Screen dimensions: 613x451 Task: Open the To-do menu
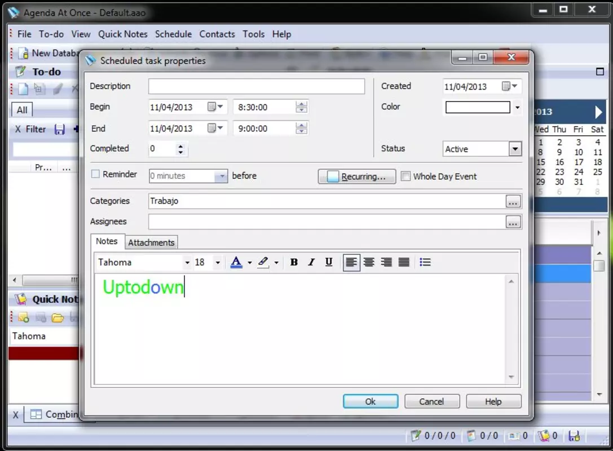pyautogui.click(x=51, y=34)
